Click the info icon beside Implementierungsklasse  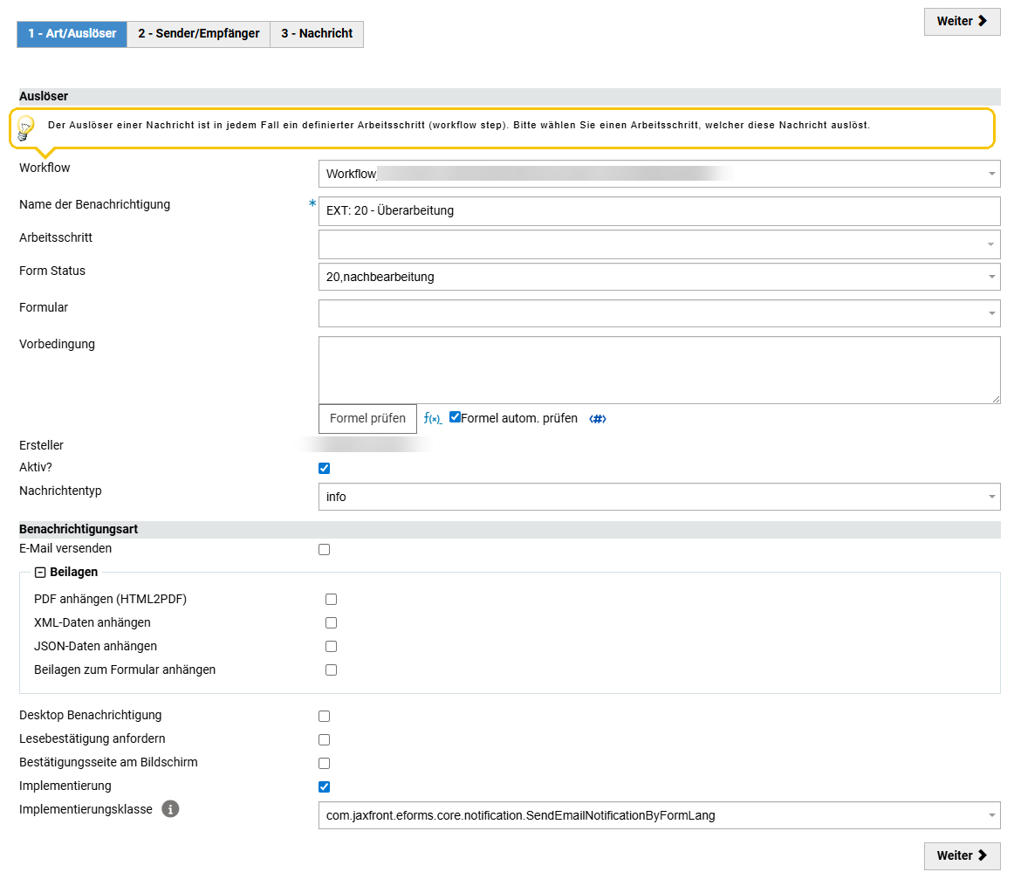coord(171,809)
